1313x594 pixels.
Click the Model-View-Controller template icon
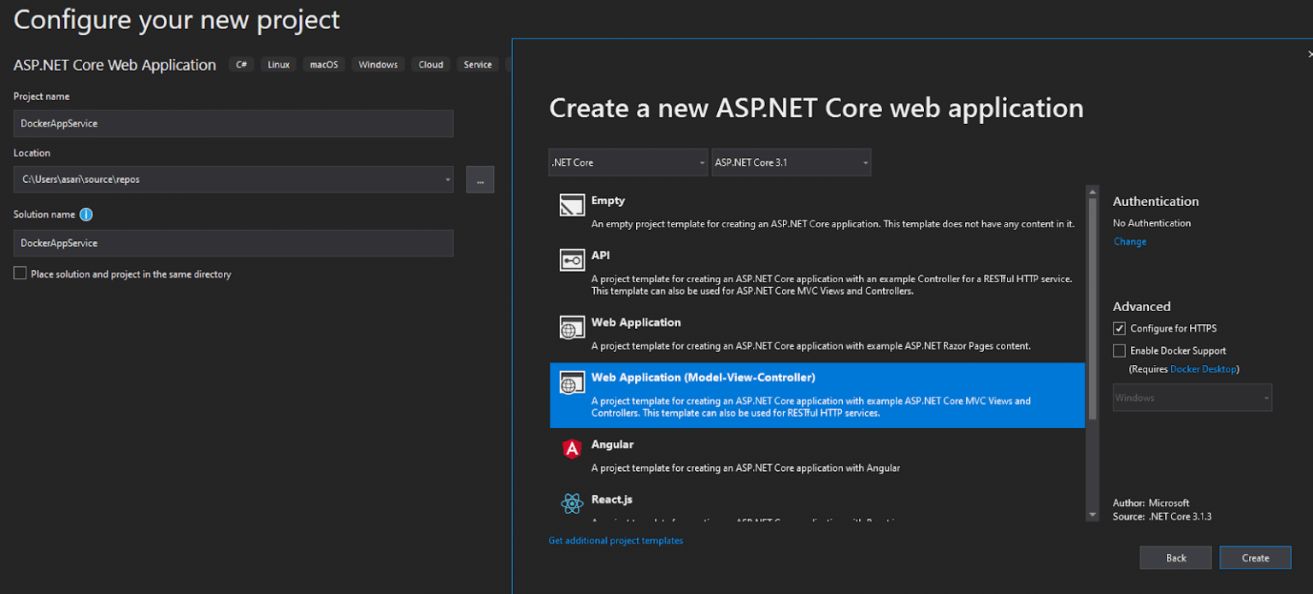click(x=572, y=383)
